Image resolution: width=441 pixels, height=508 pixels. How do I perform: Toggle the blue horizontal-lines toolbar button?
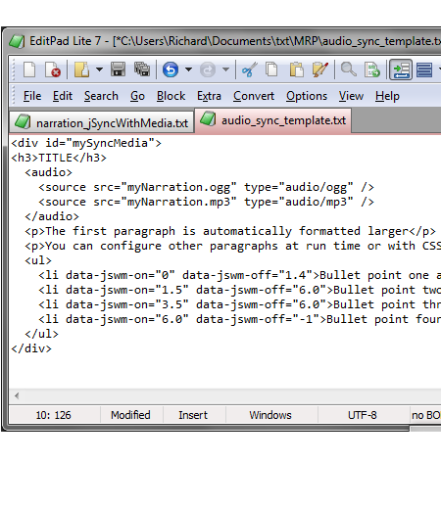click(424, 69)
